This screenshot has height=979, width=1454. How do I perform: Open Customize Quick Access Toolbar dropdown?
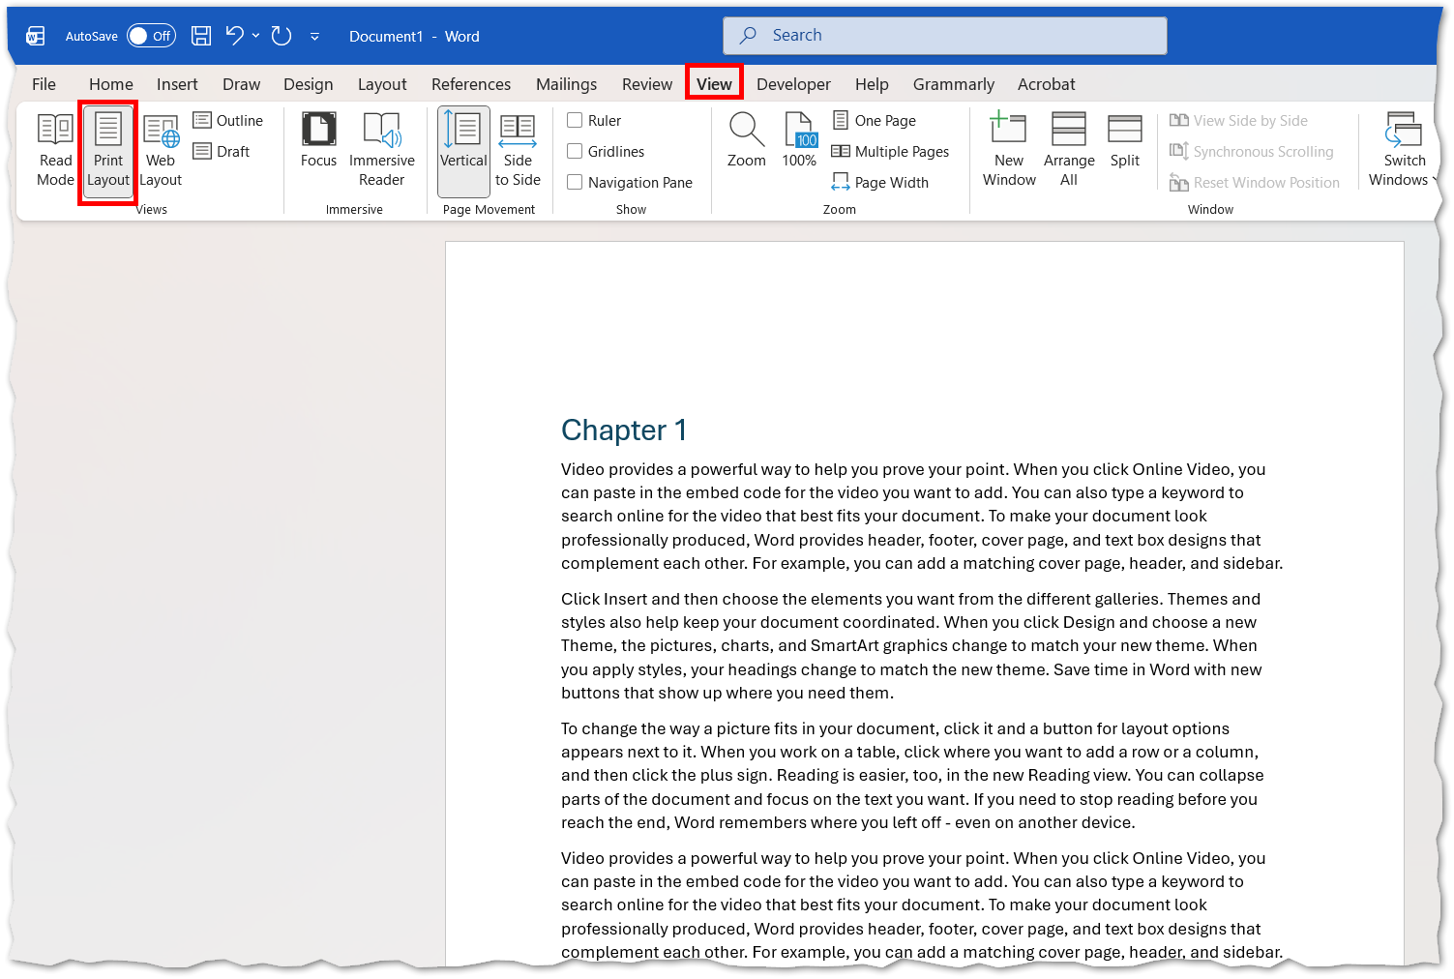(314, 37)
